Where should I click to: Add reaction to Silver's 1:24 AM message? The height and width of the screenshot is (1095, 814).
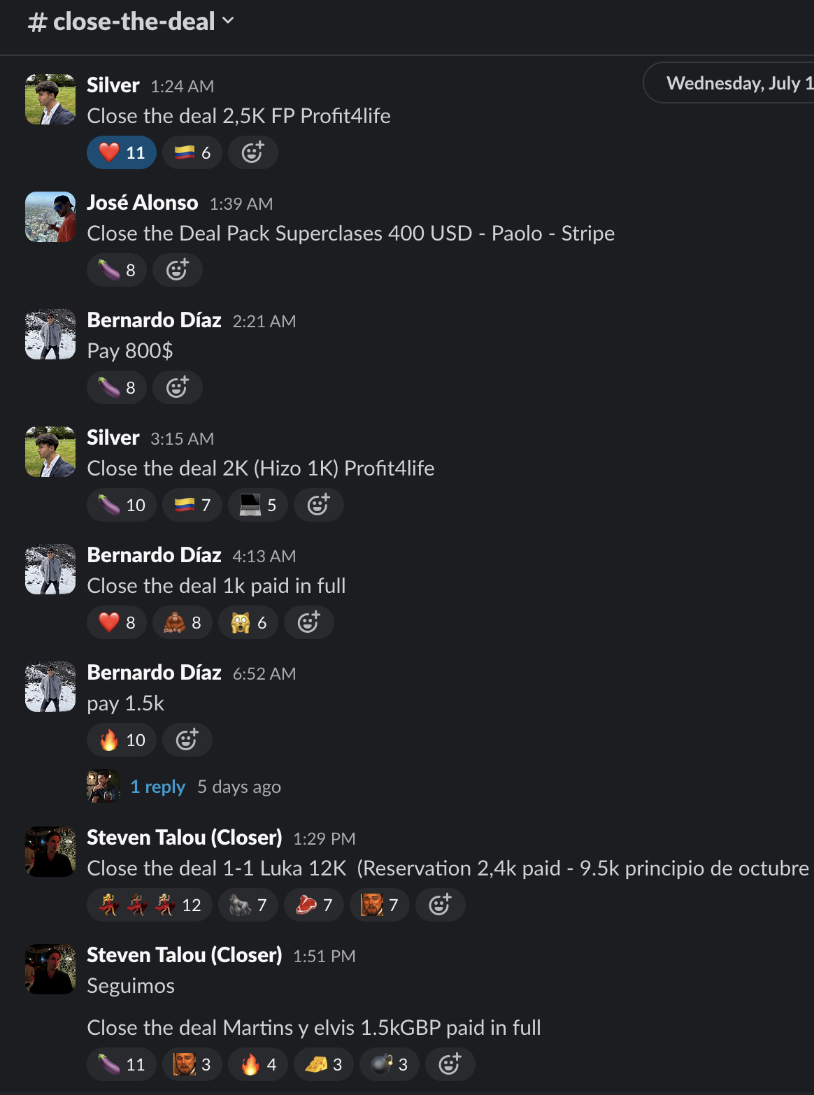click(252, 152)
